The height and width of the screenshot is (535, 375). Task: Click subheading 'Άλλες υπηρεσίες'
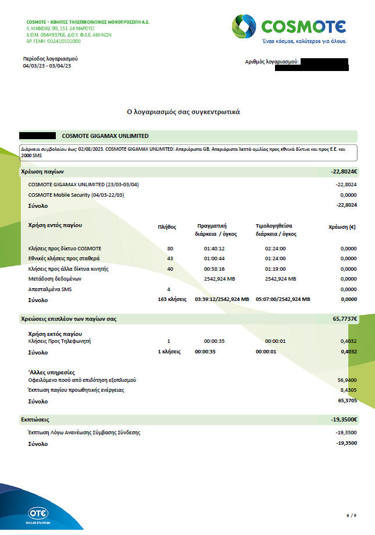51,373
